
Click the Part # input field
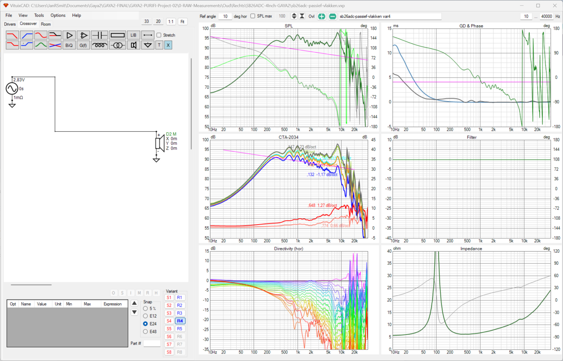152,343
